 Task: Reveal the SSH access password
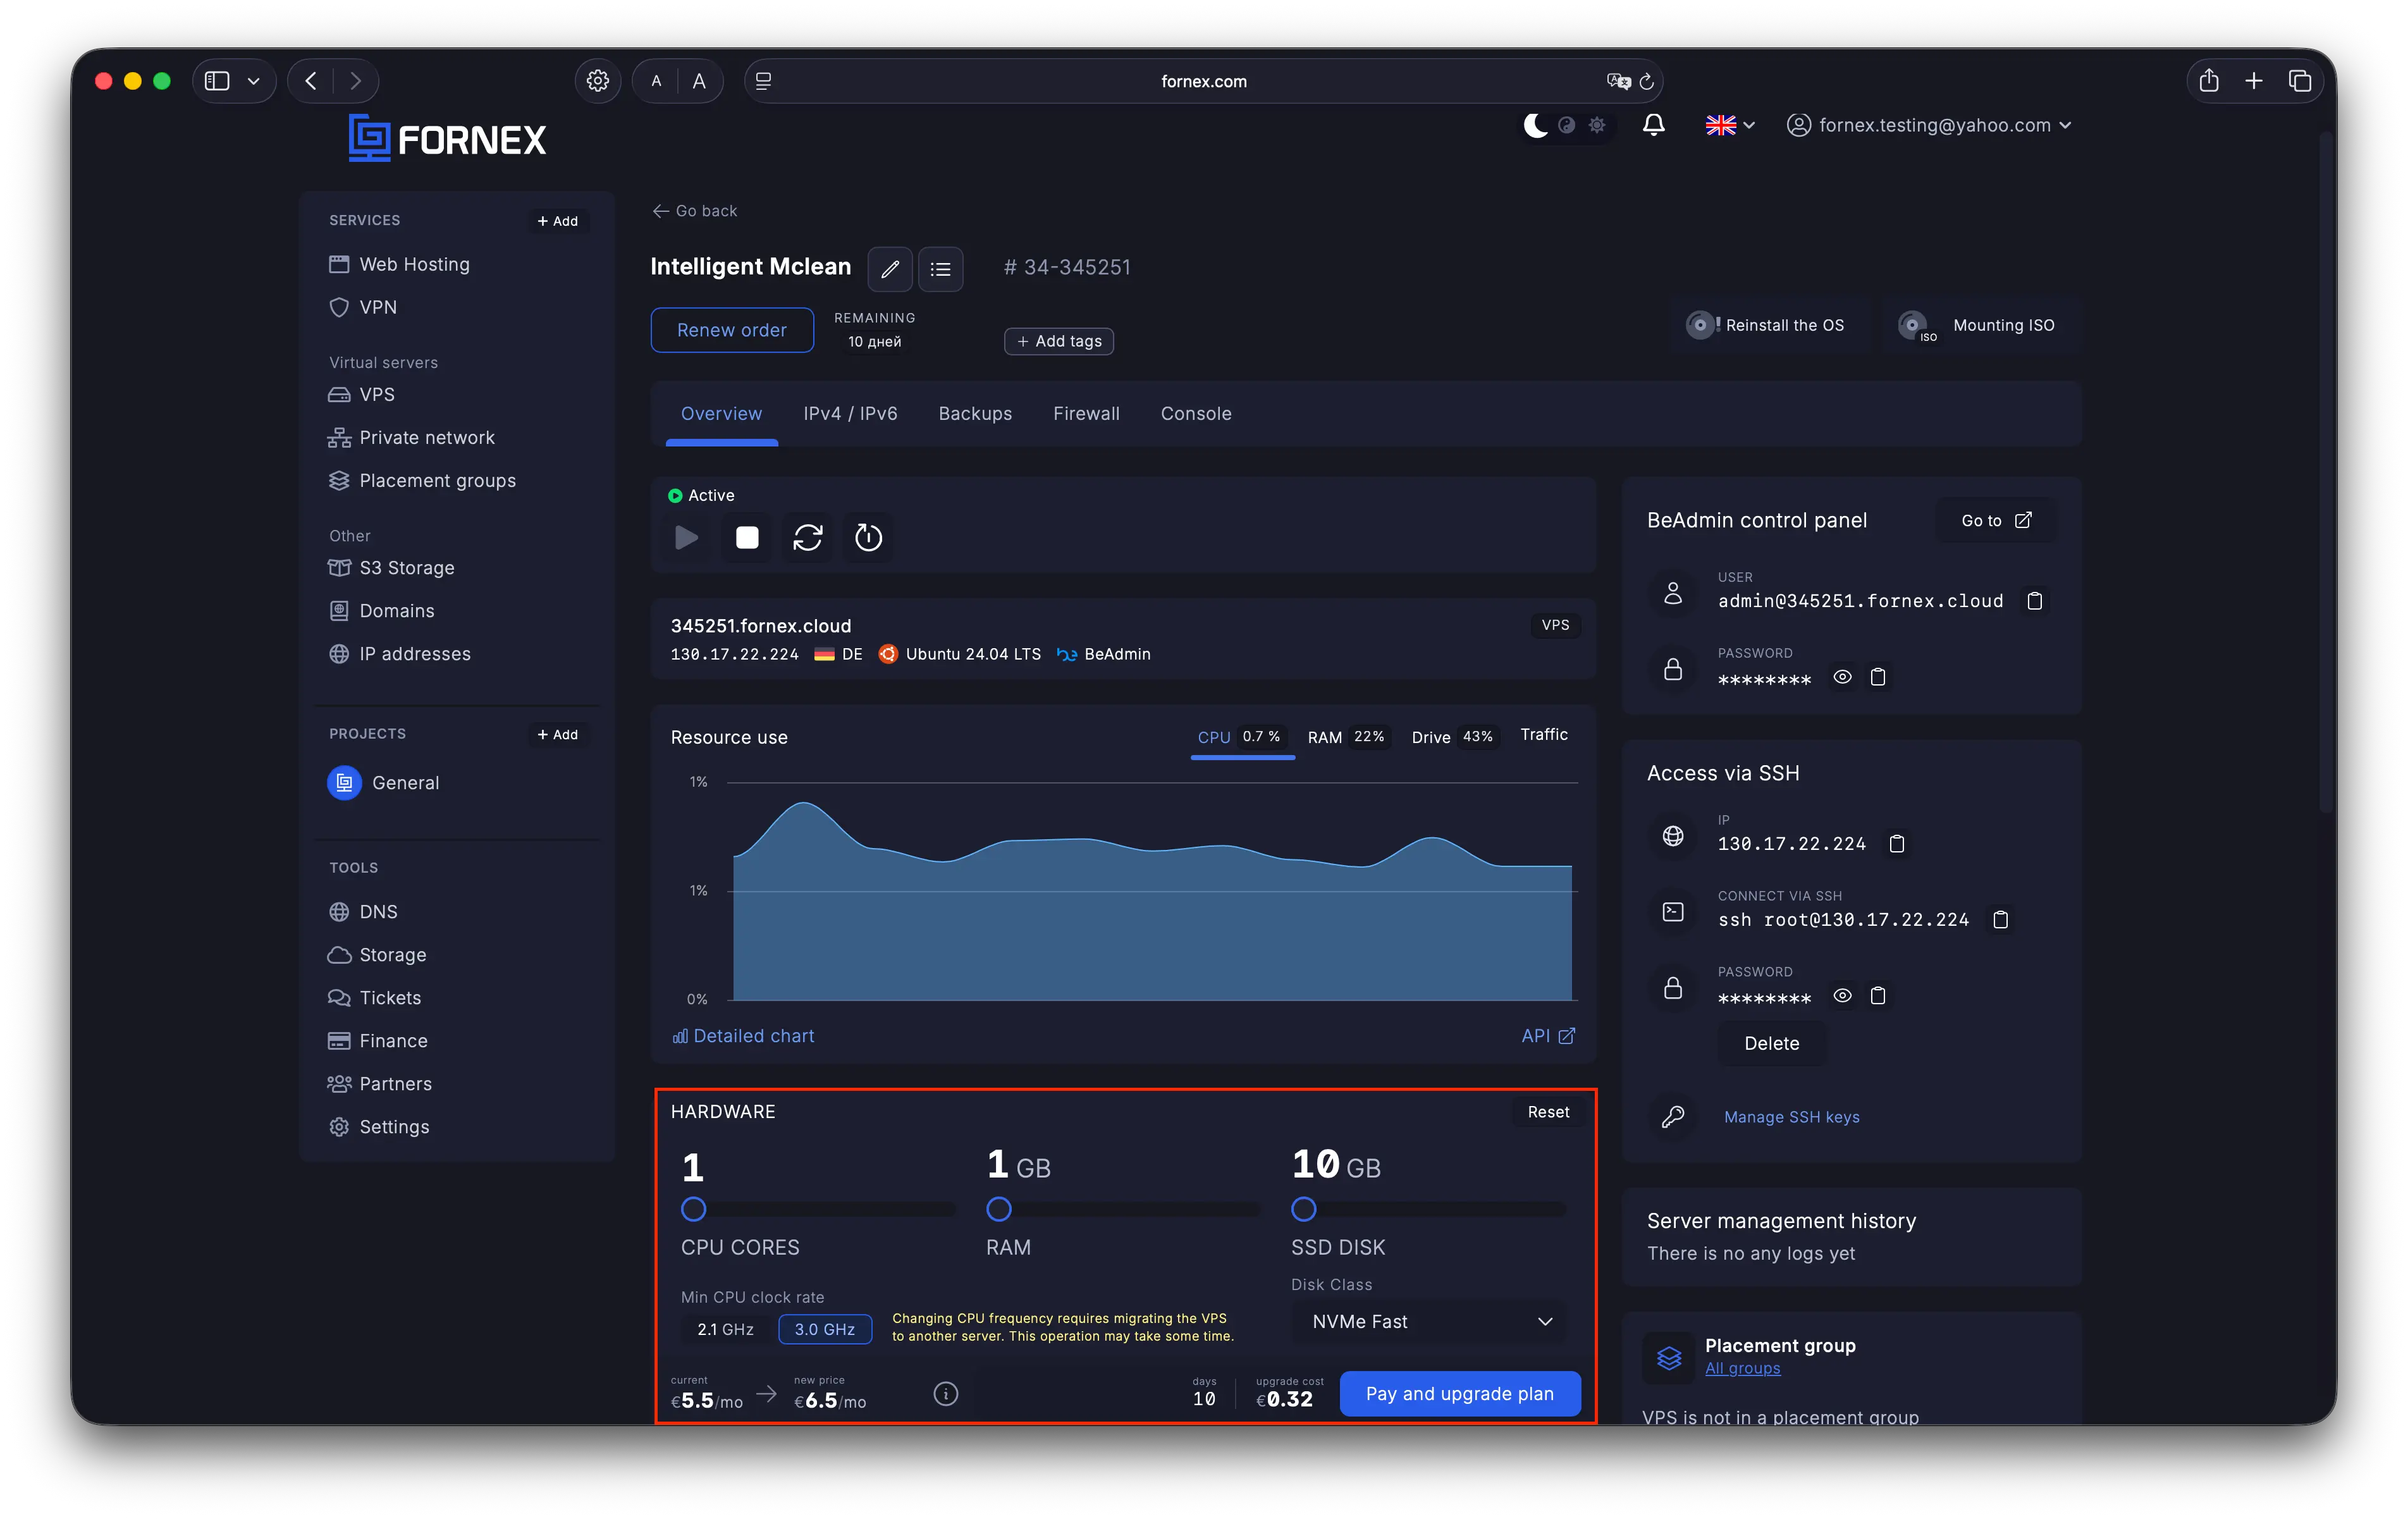[x=1842, y=996]
